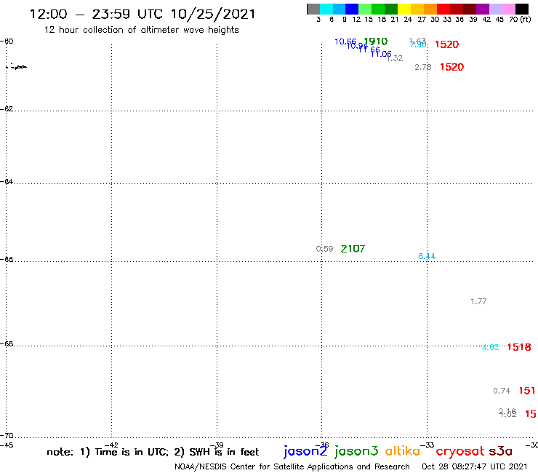Viewport: 538px width, 473px height.
Task: Click the 1520 label beside 7.90
Action: (x=446, y=44)
